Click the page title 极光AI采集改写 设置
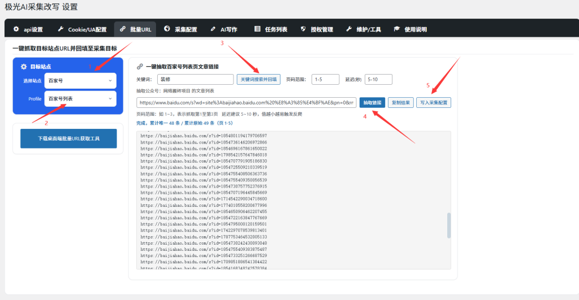The height and width of the screenshot is (300, 579). [41, 7]
